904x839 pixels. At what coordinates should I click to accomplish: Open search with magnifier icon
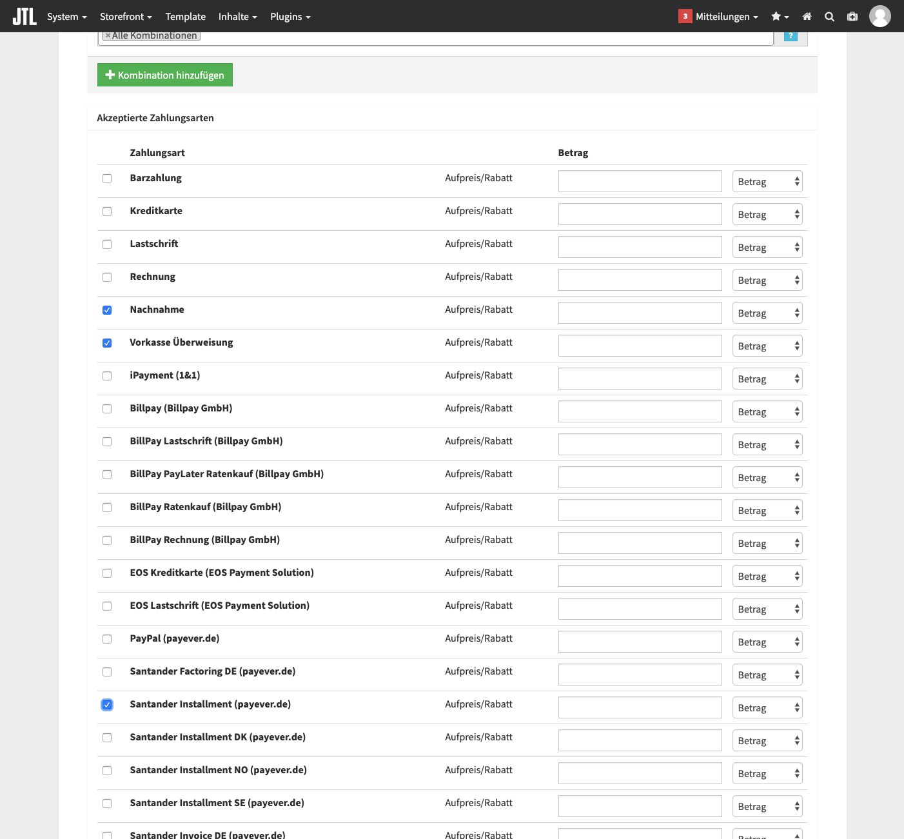click(x=830, y=16)
